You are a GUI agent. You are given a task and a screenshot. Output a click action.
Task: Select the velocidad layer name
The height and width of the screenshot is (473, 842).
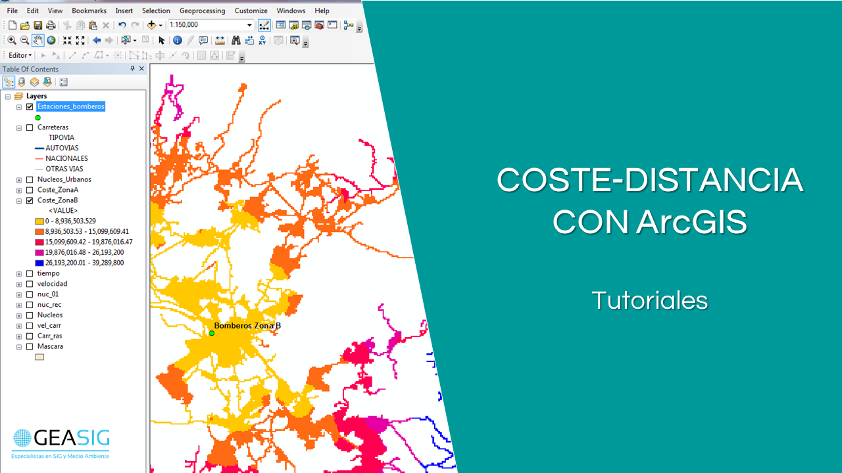(x=52, y=284)
